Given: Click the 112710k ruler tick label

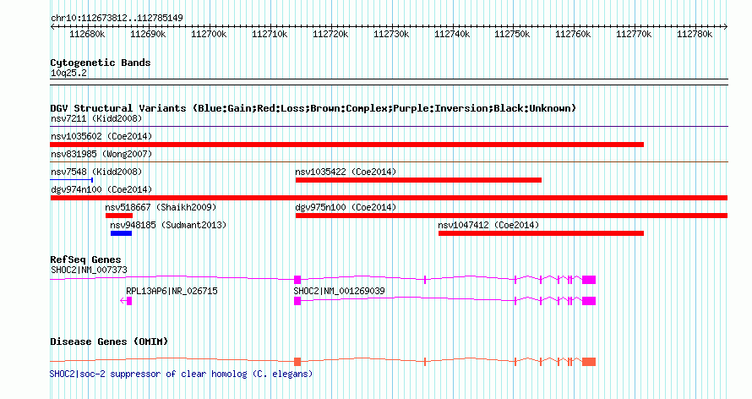Looking at the screenshot, I should pyautogui.click(x=270, y=34).
